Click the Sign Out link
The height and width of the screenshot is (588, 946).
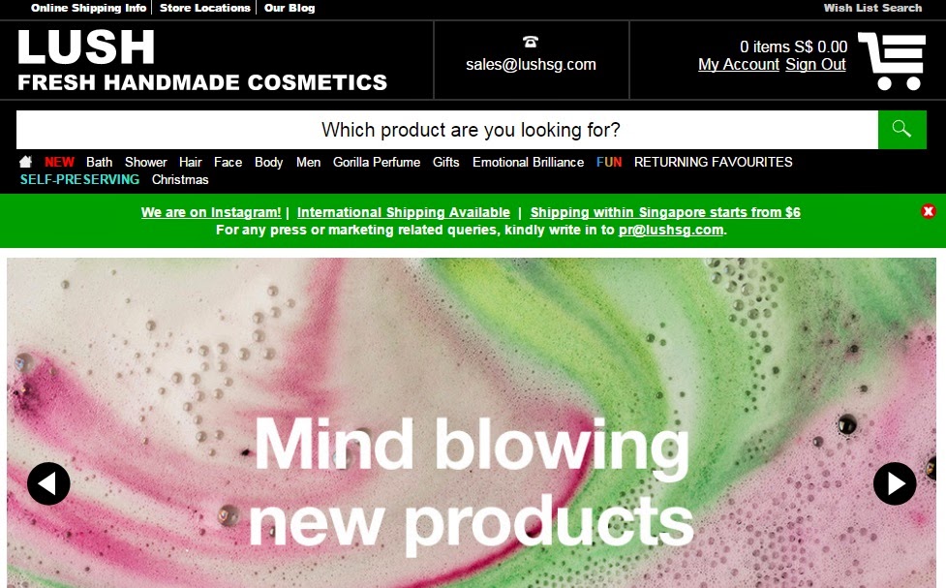815,65
